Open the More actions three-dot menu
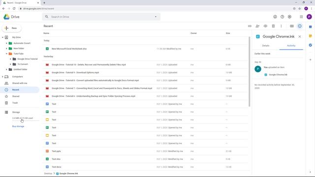 pyautogui.click(x=281, y=26)
